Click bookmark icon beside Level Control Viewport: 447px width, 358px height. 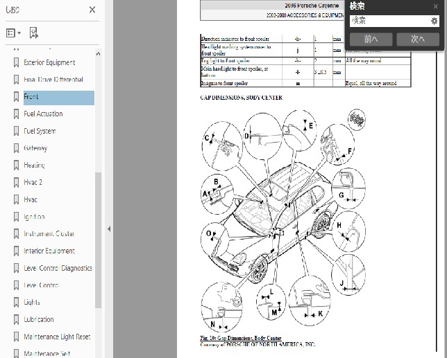coord(16,285)
